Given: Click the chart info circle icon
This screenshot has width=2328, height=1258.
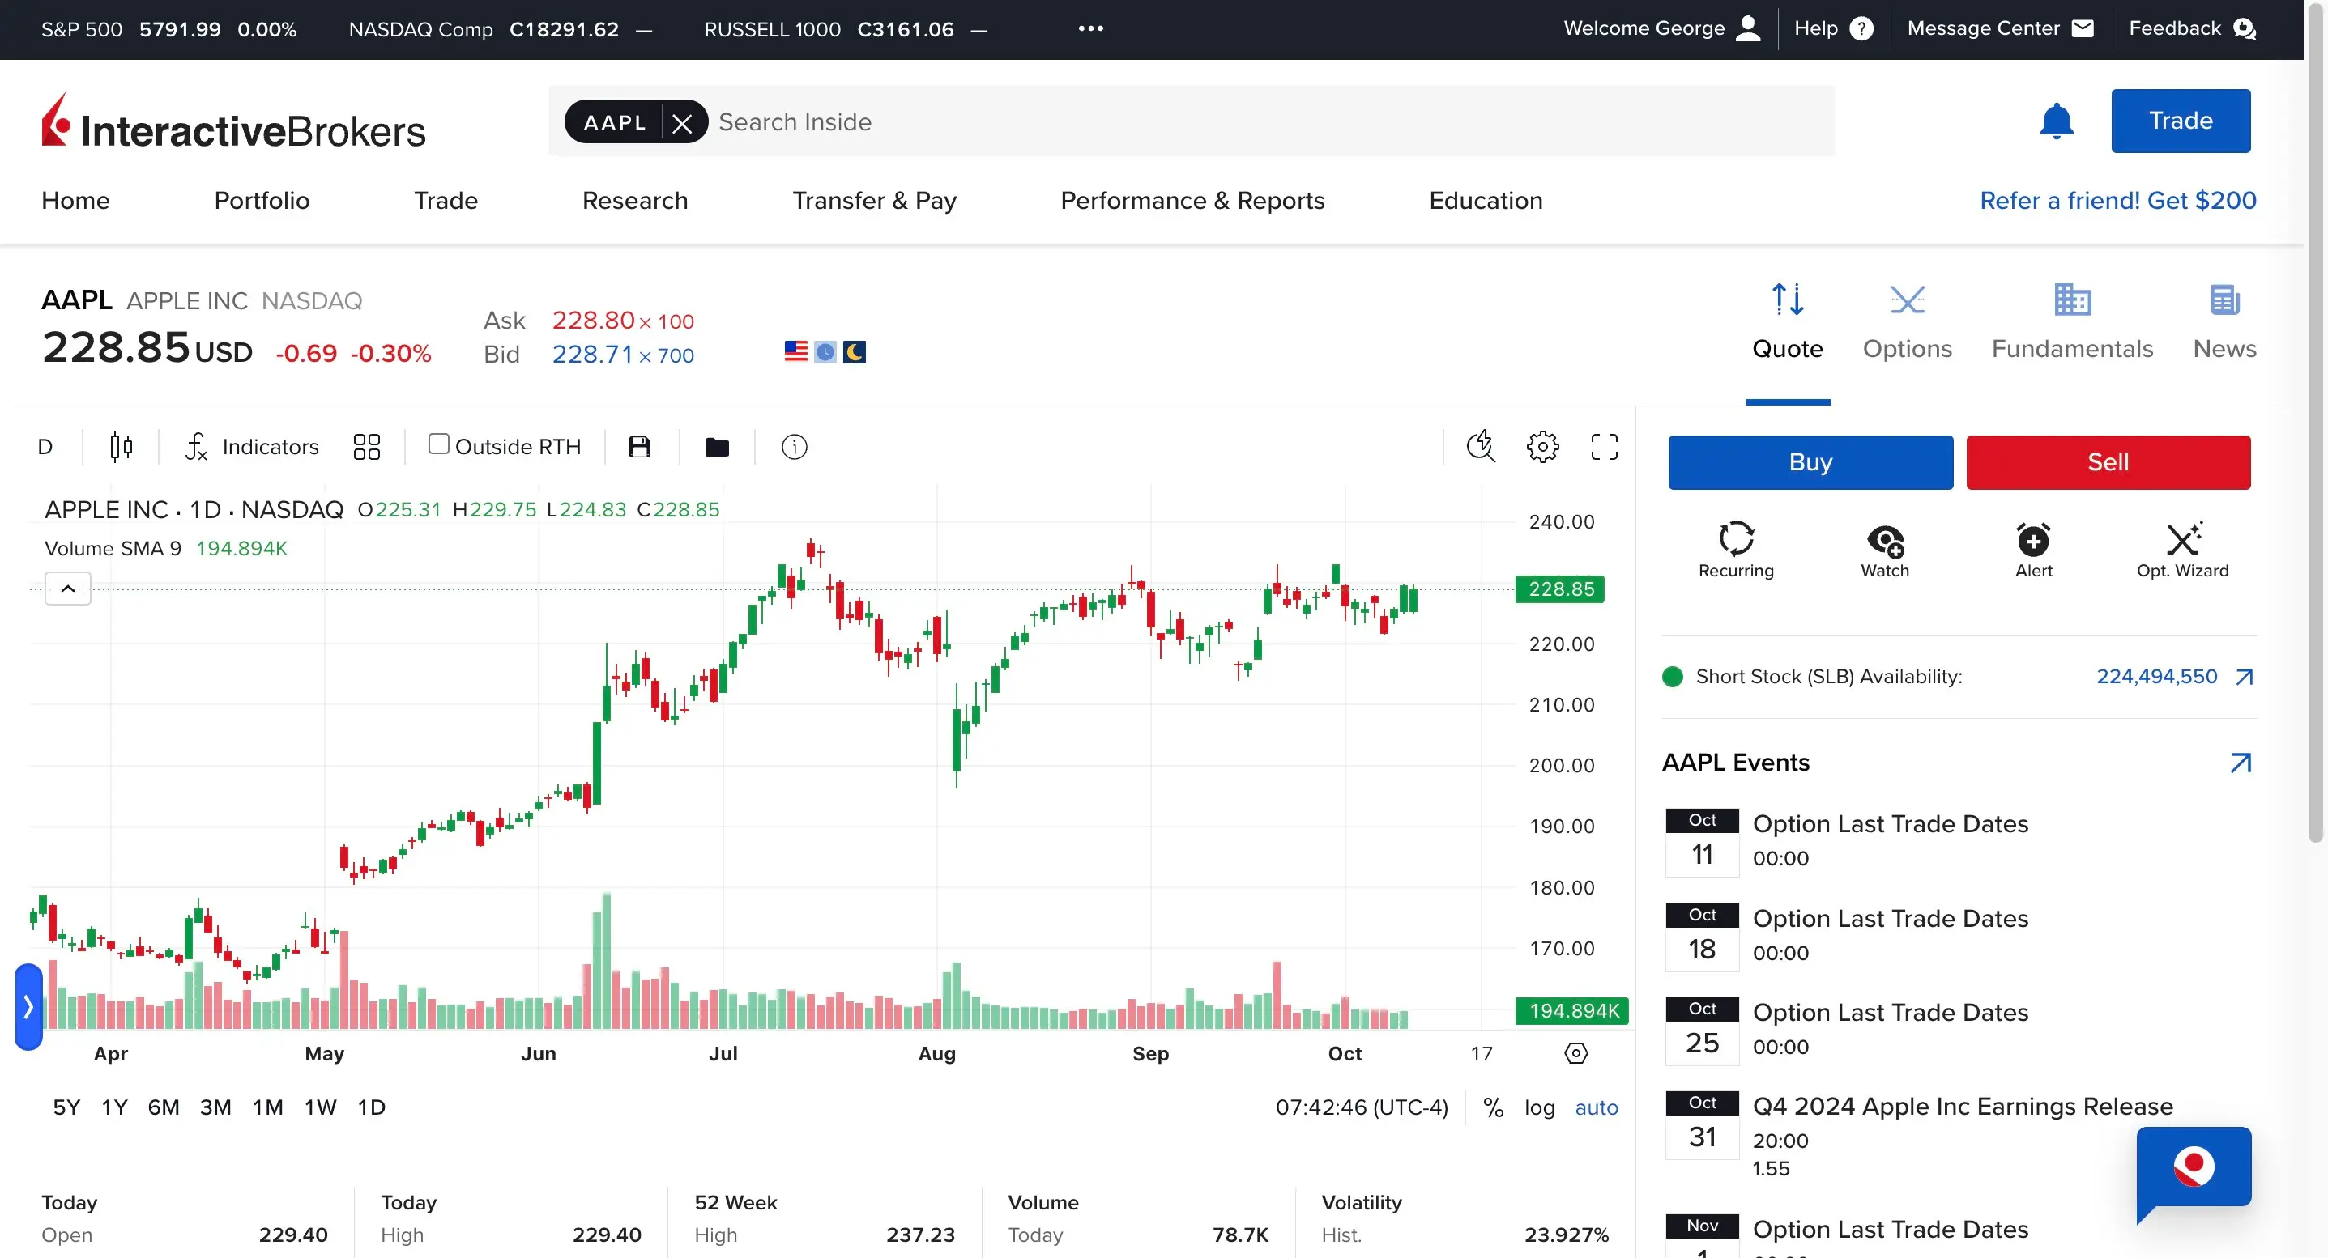Looking at the screenshot, I should tap(794, 447).
